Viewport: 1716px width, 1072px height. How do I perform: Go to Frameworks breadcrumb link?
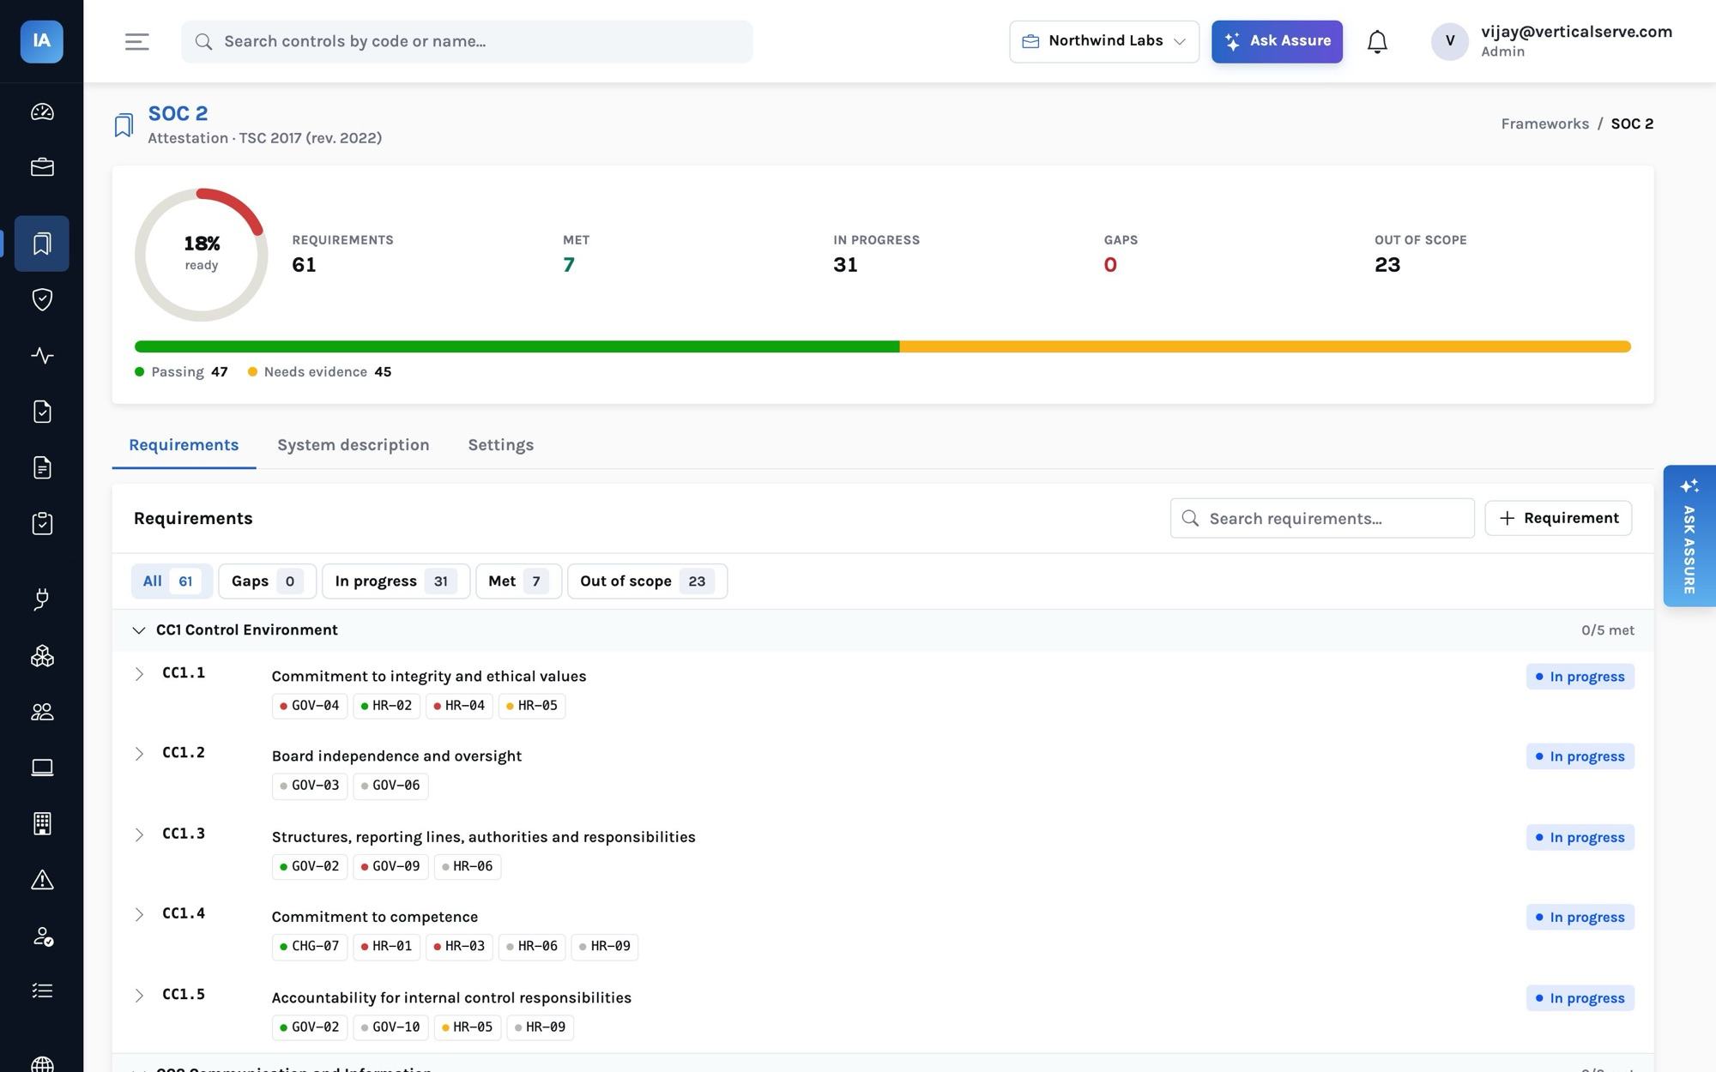click(1544, 123)
